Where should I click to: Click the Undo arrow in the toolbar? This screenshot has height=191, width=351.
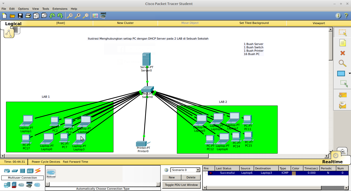52,16
